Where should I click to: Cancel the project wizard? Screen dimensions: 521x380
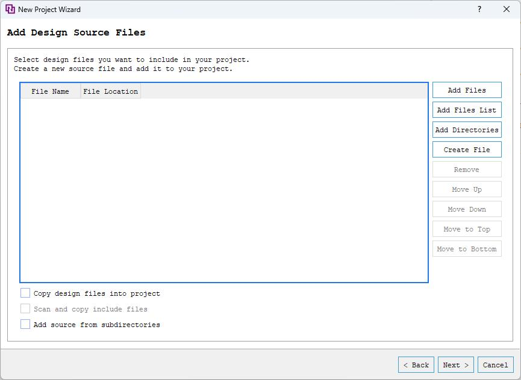coord(495,365)
